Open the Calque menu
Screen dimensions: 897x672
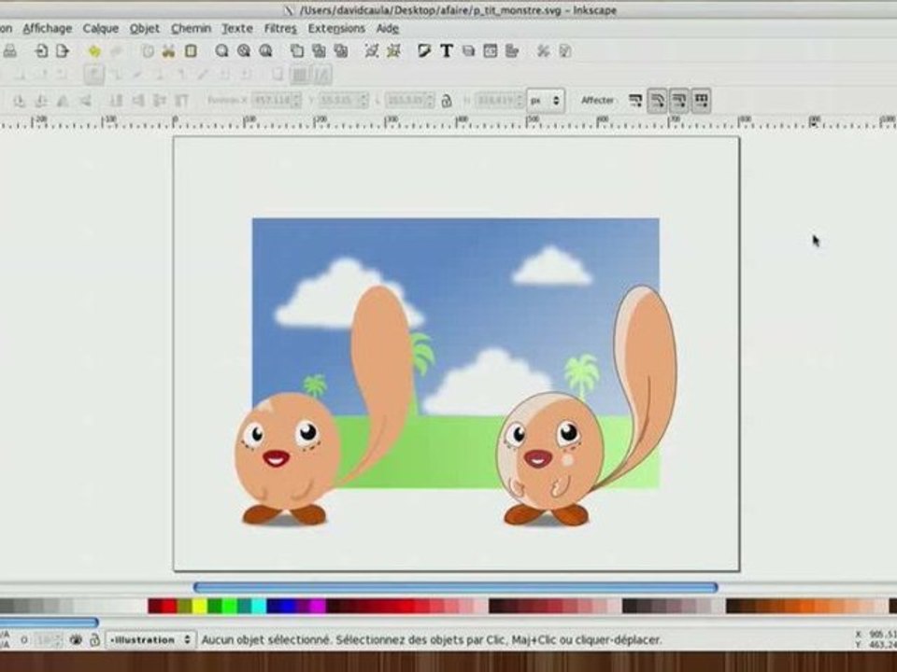(x=101, y=28)
